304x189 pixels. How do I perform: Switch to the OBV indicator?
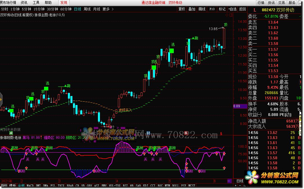pyautogui.click(x=89, y=186)
